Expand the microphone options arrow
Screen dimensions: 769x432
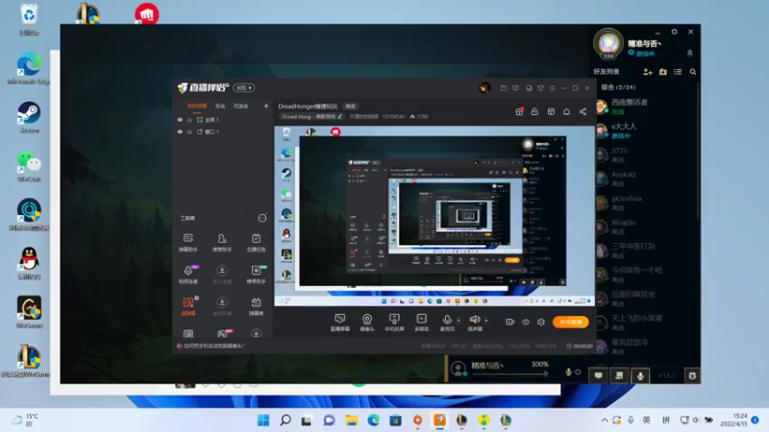[459, 321]
